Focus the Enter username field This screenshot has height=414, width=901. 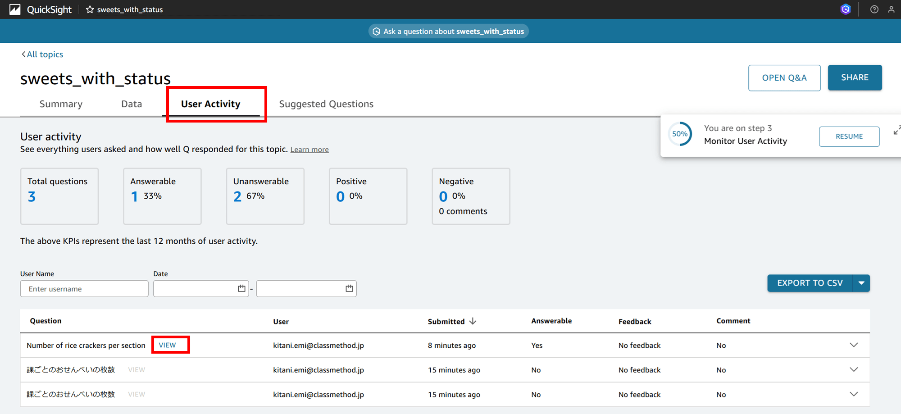tap(84, 289)
